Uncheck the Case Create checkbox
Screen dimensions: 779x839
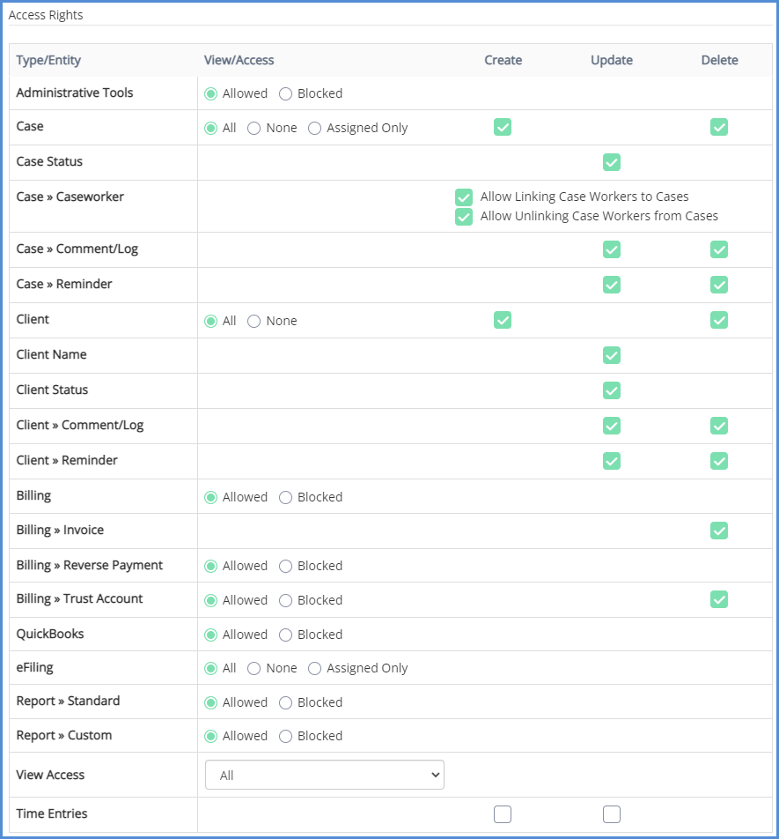coord(503,127)
